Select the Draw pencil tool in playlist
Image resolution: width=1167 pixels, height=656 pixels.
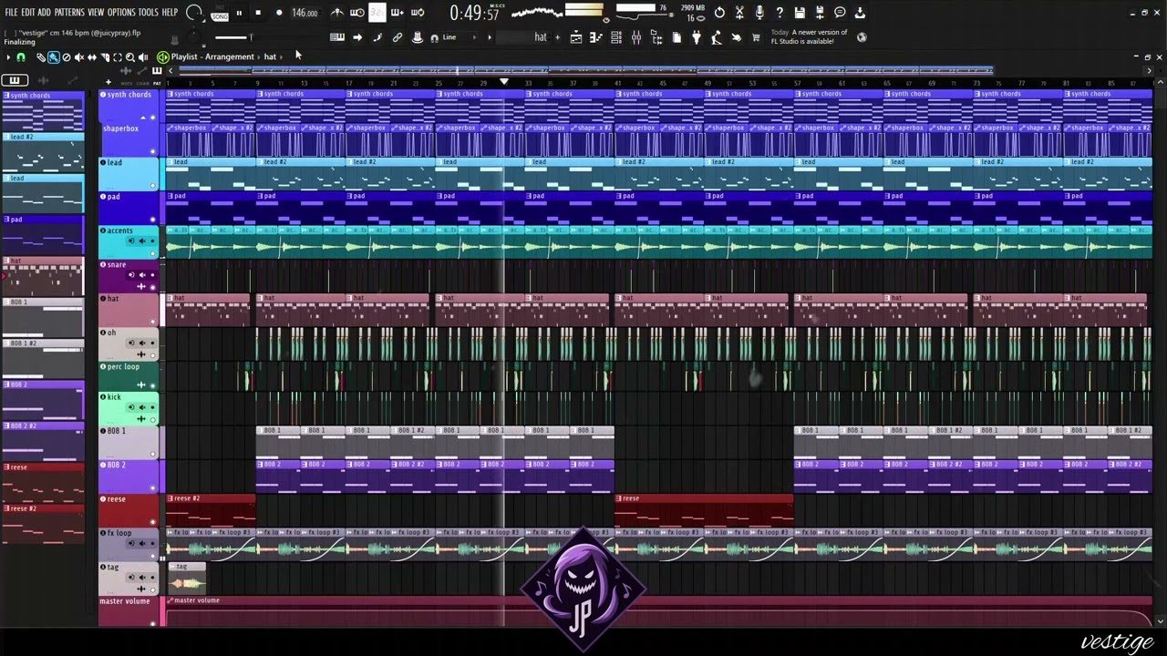[x=41, y=56]
